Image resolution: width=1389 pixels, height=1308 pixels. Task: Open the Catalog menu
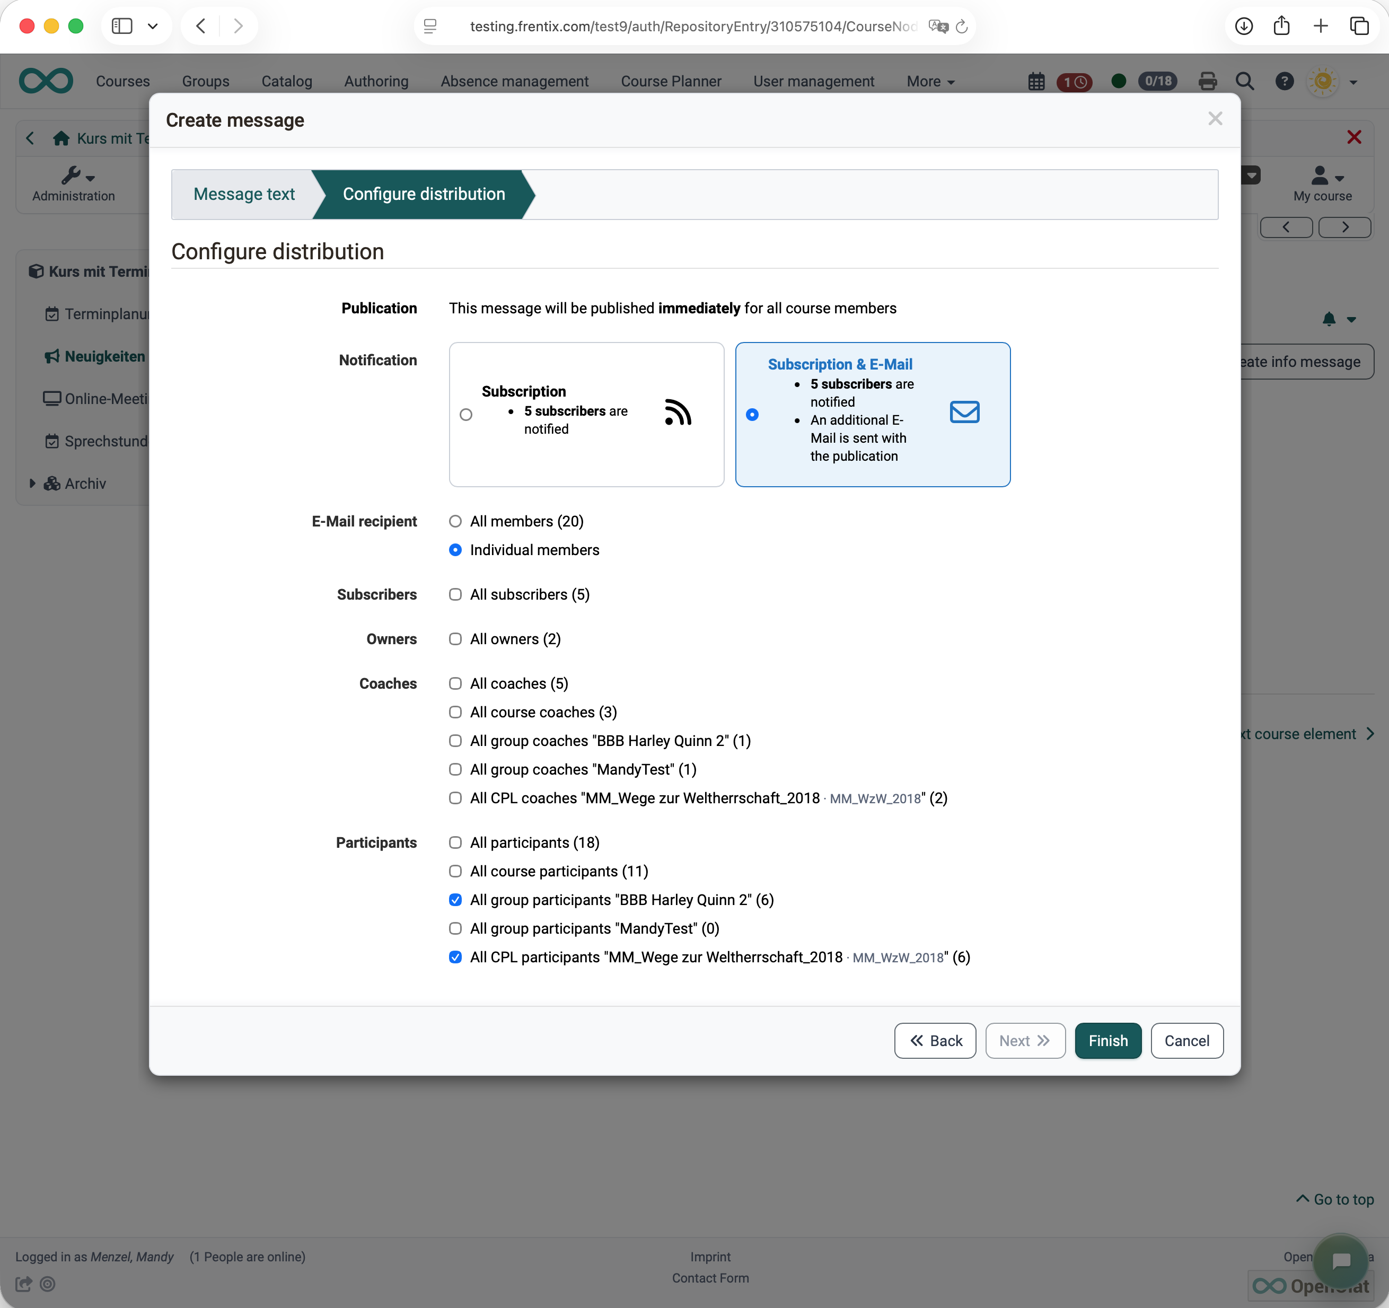pos(286,82)
